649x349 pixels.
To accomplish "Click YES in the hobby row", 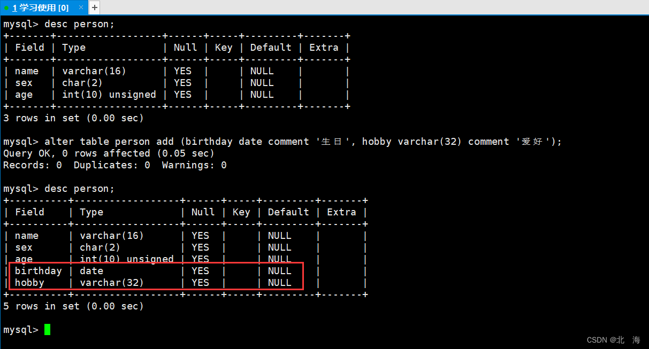I will tap(200, 283).
